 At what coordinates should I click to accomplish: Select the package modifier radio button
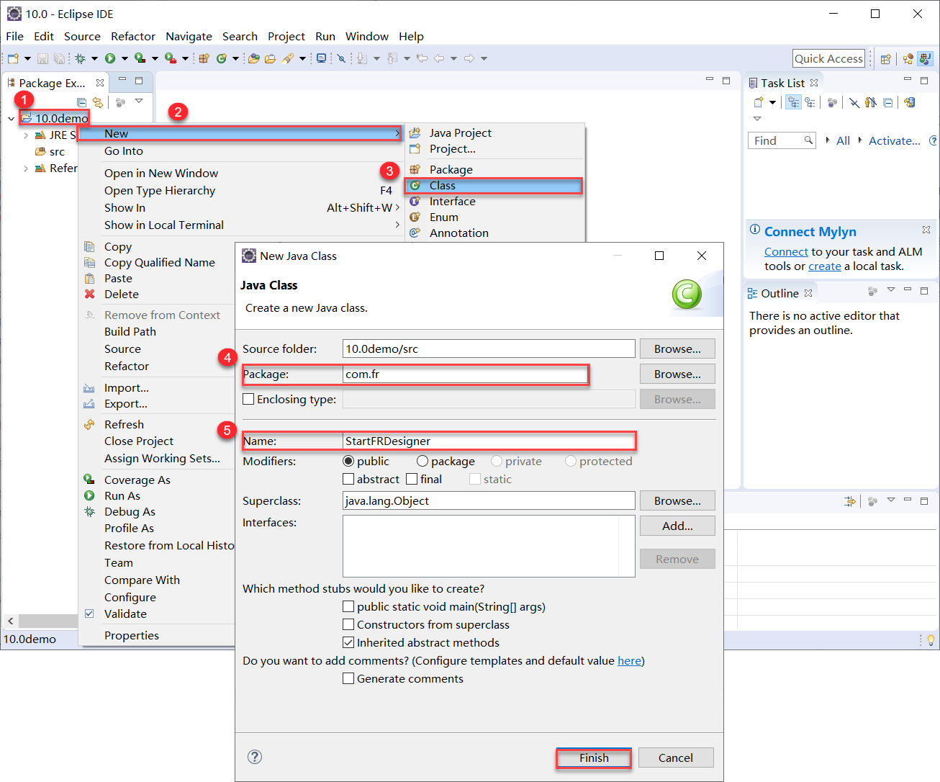422,461
